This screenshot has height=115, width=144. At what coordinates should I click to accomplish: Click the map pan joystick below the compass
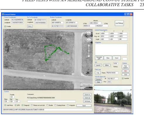tap(89, 40)
